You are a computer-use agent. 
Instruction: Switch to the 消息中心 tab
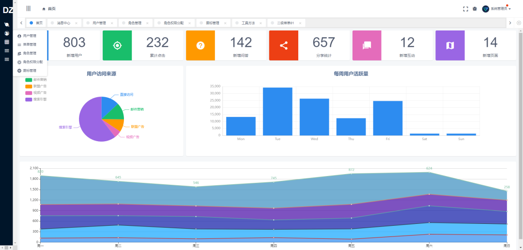[x=63, y=23]
